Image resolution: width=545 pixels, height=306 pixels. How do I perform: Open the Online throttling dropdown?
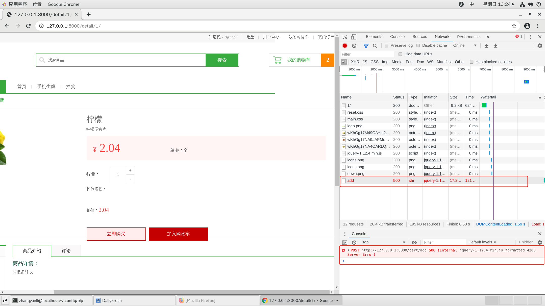464,45
